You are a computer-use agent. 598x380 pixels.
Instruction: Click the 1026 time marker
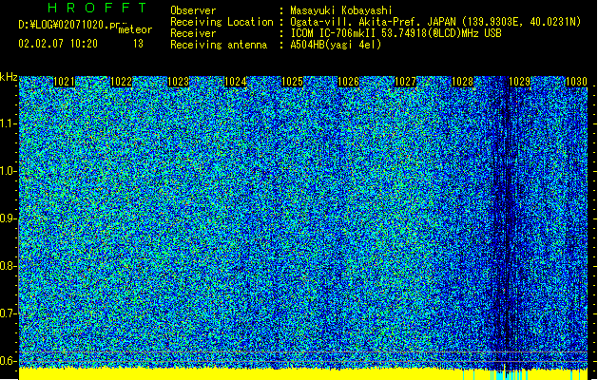coord(349,82)
